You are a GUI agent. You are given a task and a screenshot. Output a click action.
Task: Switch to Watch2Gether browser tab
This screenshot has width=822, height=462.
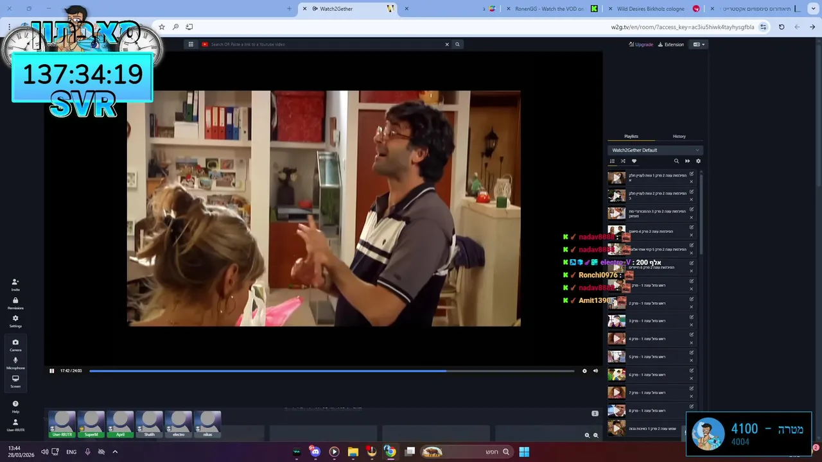(x=347, y=8)
